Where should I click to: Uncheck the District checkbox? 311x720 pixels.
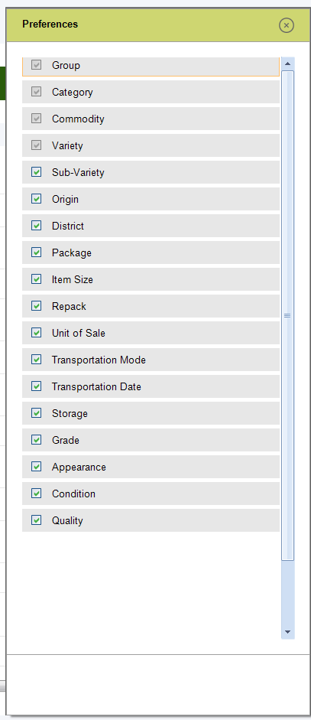point(36,226)
